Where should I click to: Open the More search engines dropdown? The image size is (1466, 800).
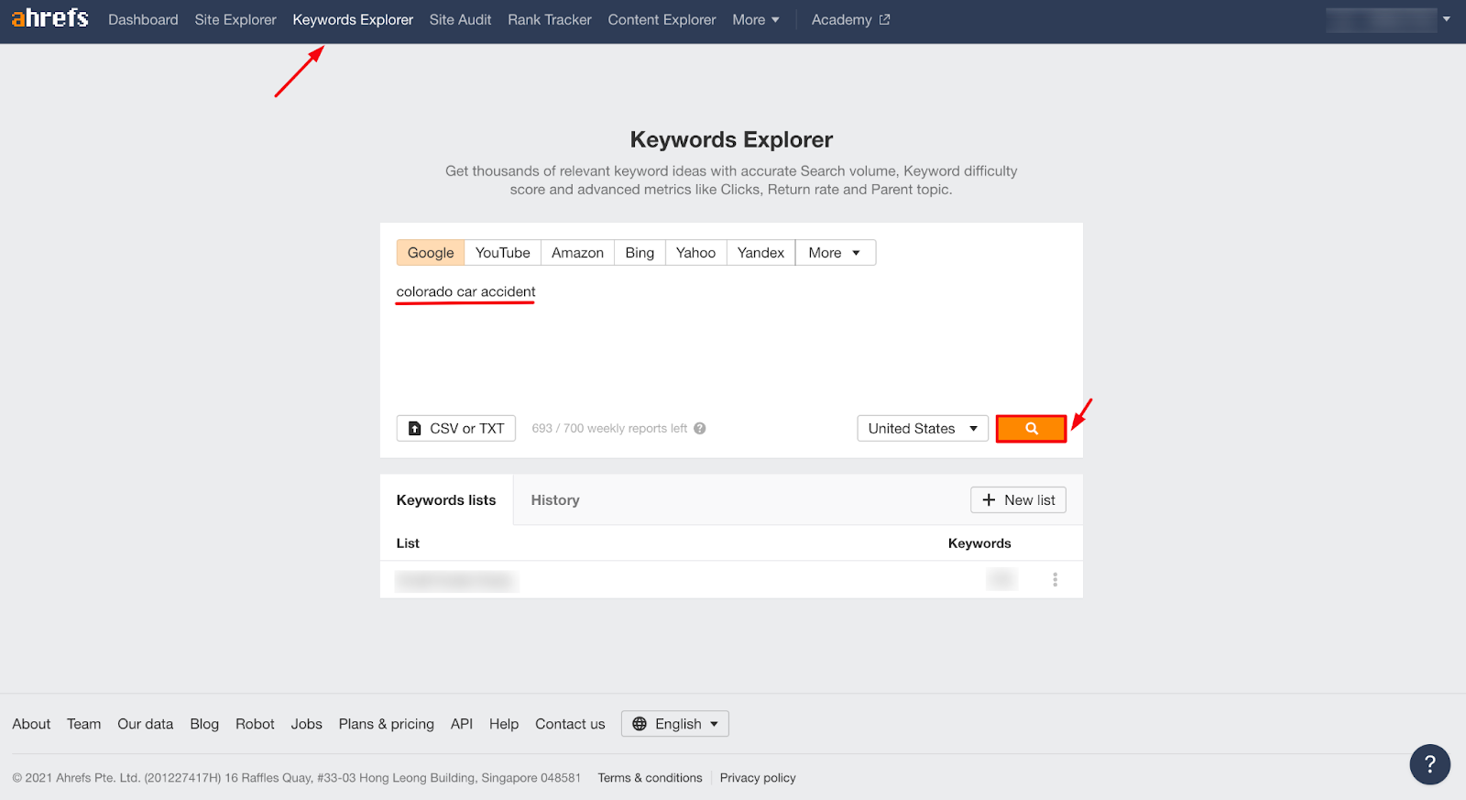[836, 253]
